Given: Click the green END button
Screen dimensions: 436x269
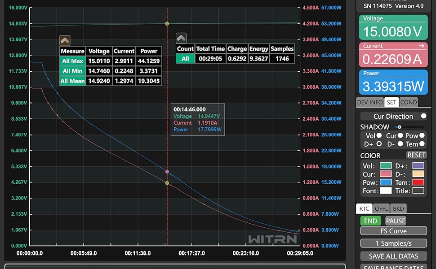Looking at the screenshot, I should click(370, 221).
